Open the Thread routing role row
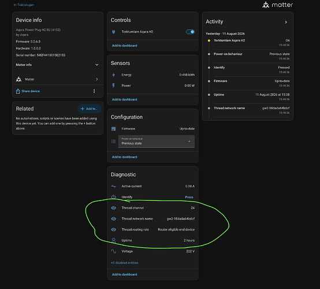The height and width of the screenshot is (289, 320). [152, 229]
